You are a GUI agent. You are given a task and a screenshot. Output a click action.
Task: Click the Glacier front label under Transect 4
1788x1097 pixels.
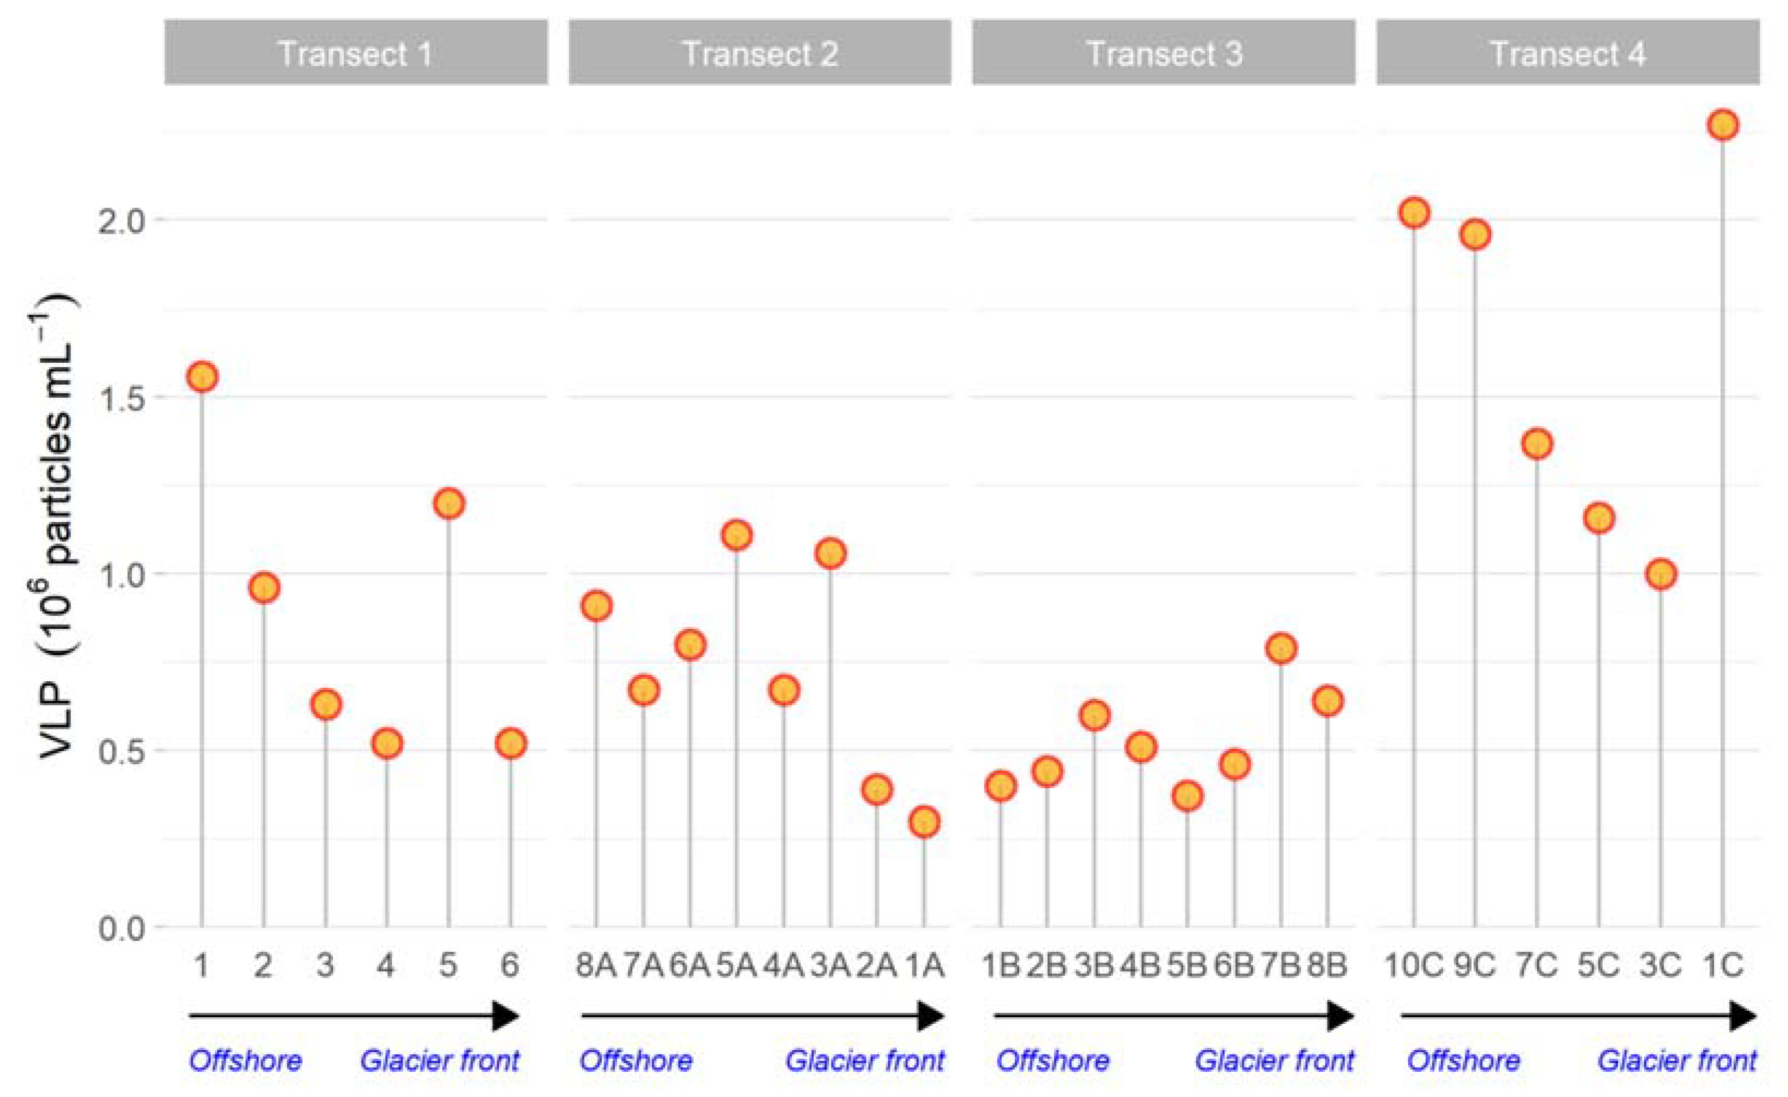coord(1677,1061)
